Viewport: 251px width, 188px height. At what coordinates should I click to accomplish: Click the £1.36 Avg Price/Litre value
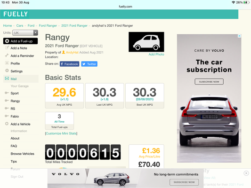point(151,150)
